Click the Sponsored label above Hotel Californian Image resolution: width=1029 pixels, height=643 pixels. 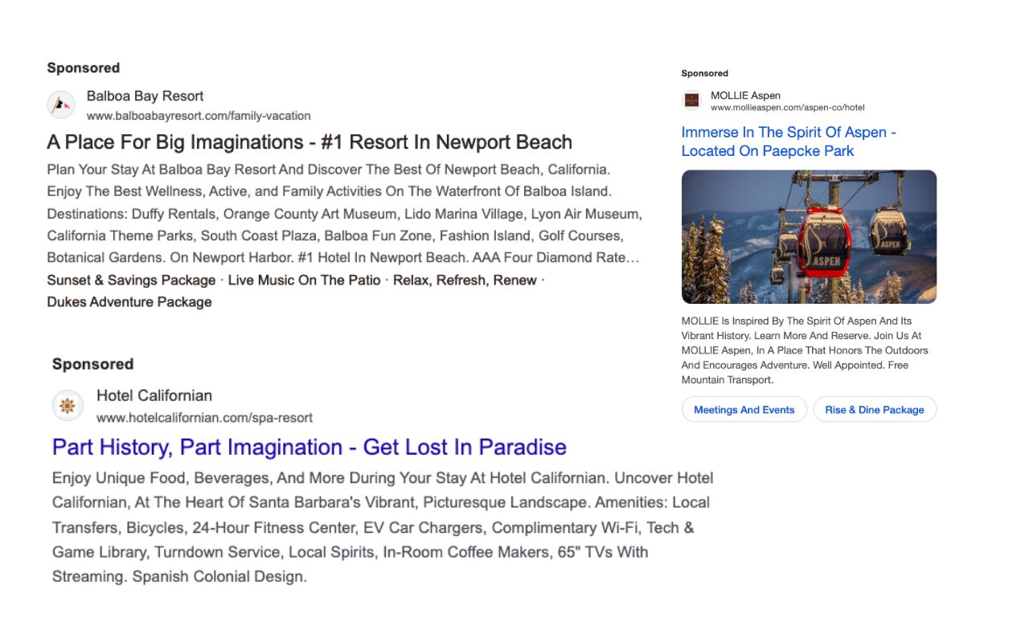[92, 364]
